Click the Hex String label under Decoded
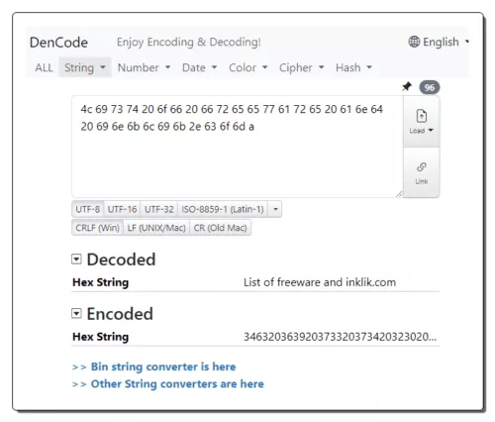Screen dimensions: 495x422 (x=101, y=282)
